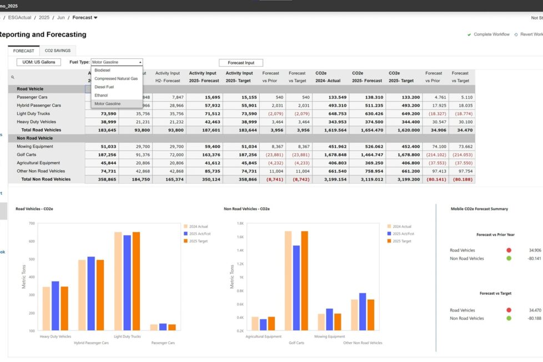
Task: Click red status dot for Road Vehicles vs Target
Action: point(508,310)
